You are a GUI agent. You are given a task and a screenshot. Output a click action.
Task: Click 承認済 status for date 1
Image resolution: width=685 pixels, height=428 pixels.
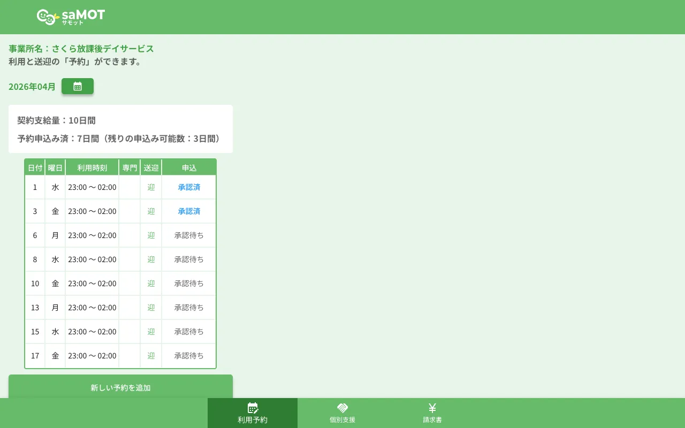pos(189,187)
